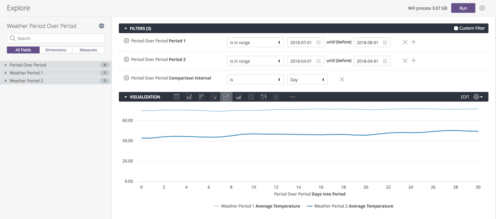Open Period 2 'is in range' dropdown
The width and height of the screenshot is (496, 219).
coord(255,61)
